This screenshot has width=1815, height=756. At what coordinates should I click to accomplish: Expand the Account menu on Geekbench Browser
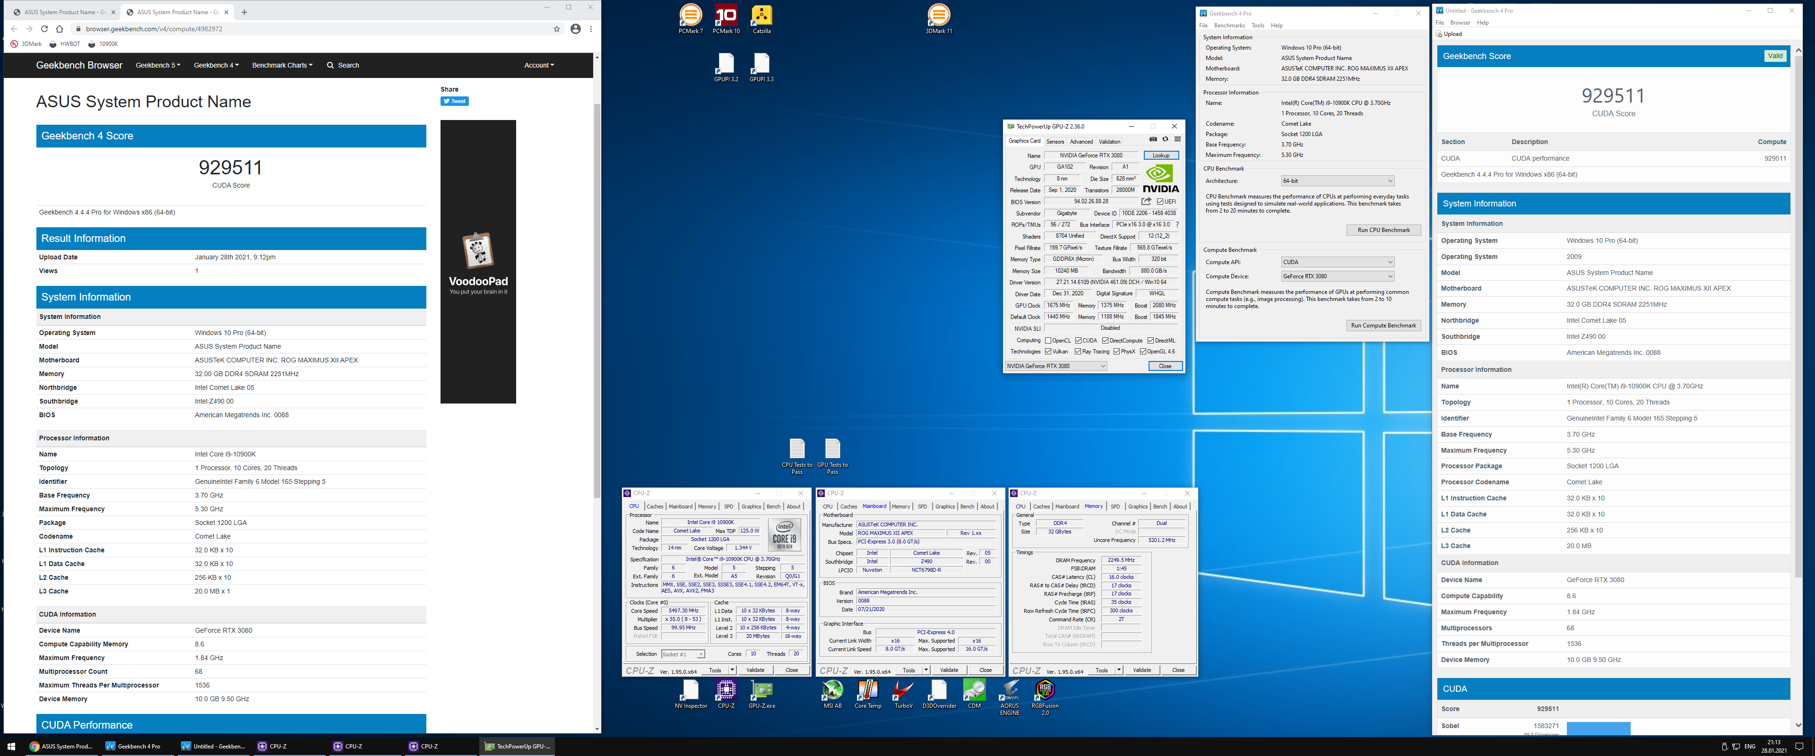pyautogui.click(x=539, y=65)
